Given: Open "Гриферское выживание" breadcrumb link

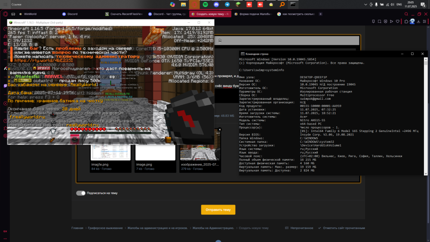Looking at the screenshot, I should pyautogui.click(x=105, y=228).
